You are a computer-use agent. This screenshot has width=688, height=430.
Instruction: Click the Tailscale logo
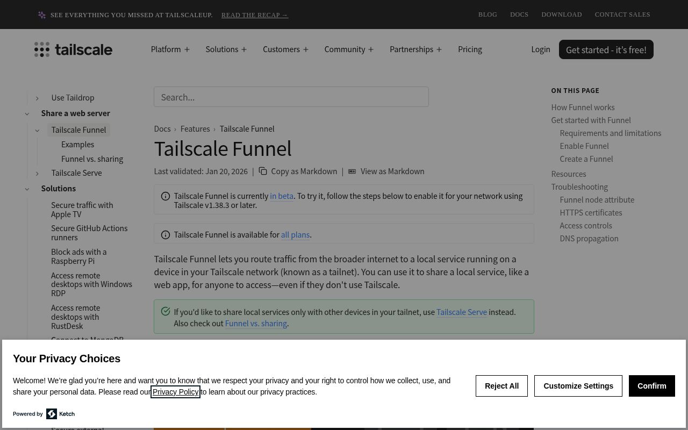pos(73,49)
